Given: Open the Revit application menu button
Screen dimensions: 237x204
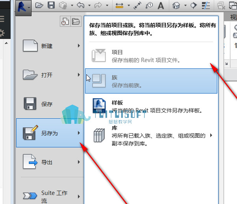Looking at the screenshot, I should (24, 8).
